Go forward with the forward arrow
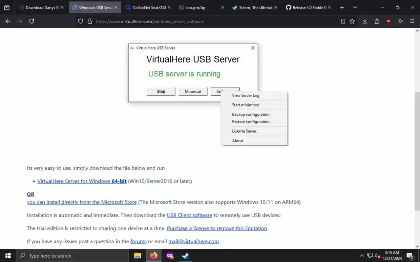Screen dimensions: 420x262 20,21
